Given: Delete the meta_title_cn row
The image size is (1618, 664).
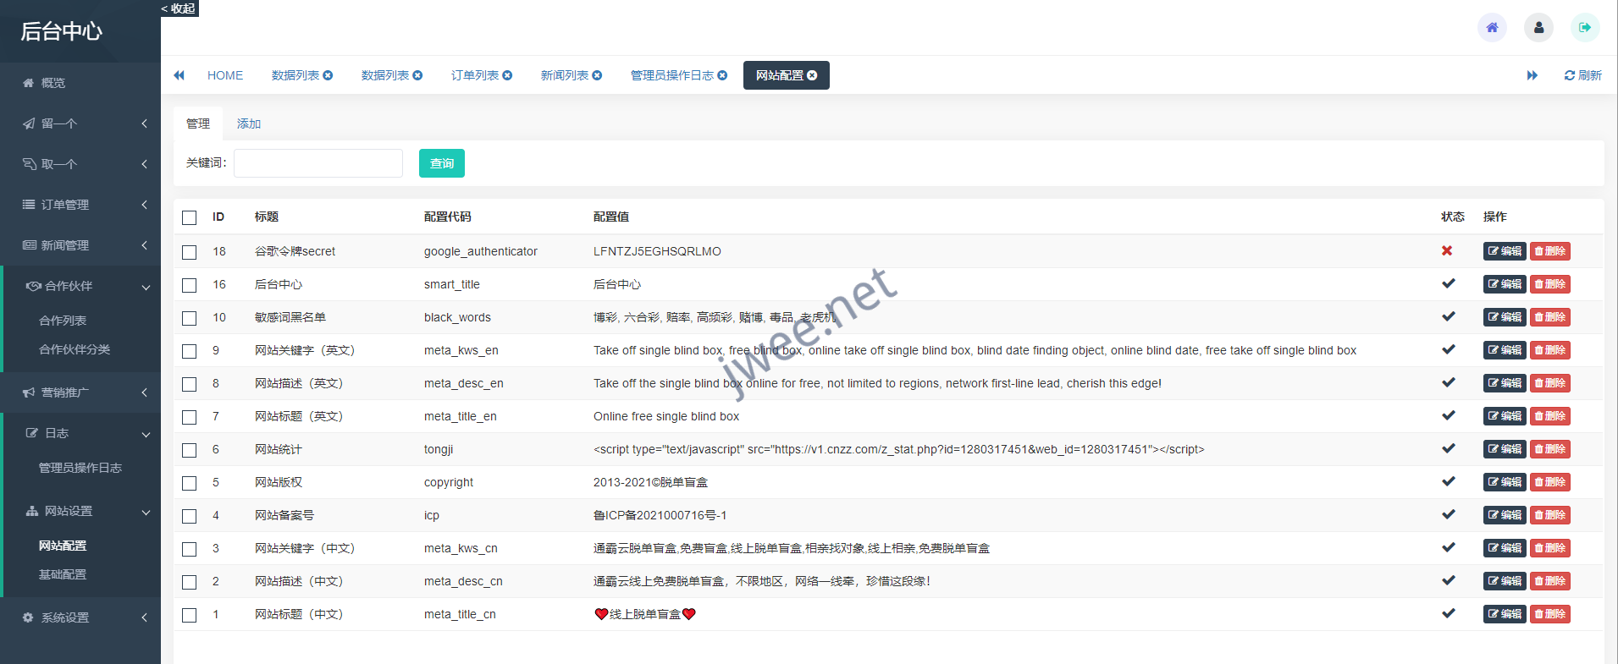Looking at the screenshot, I should 1550,614.
